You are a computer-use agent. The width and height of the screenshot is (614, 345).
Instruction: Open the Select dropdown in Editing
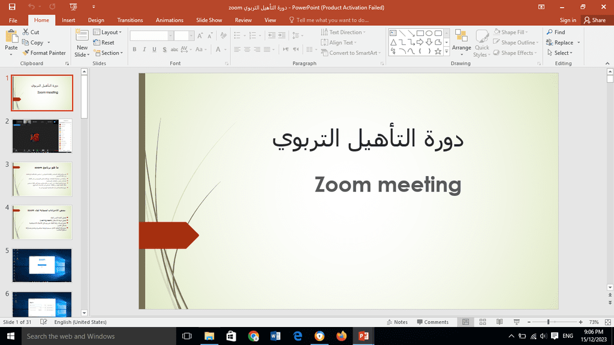tap(559, 53)
